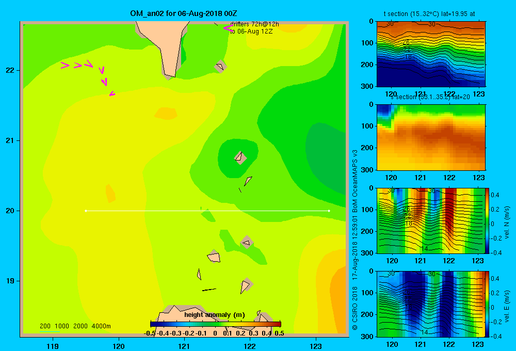Screen dimensions: 516x351
Task: Select the 'drifters 72h@12h' label
Action: (x=254, y=24)
